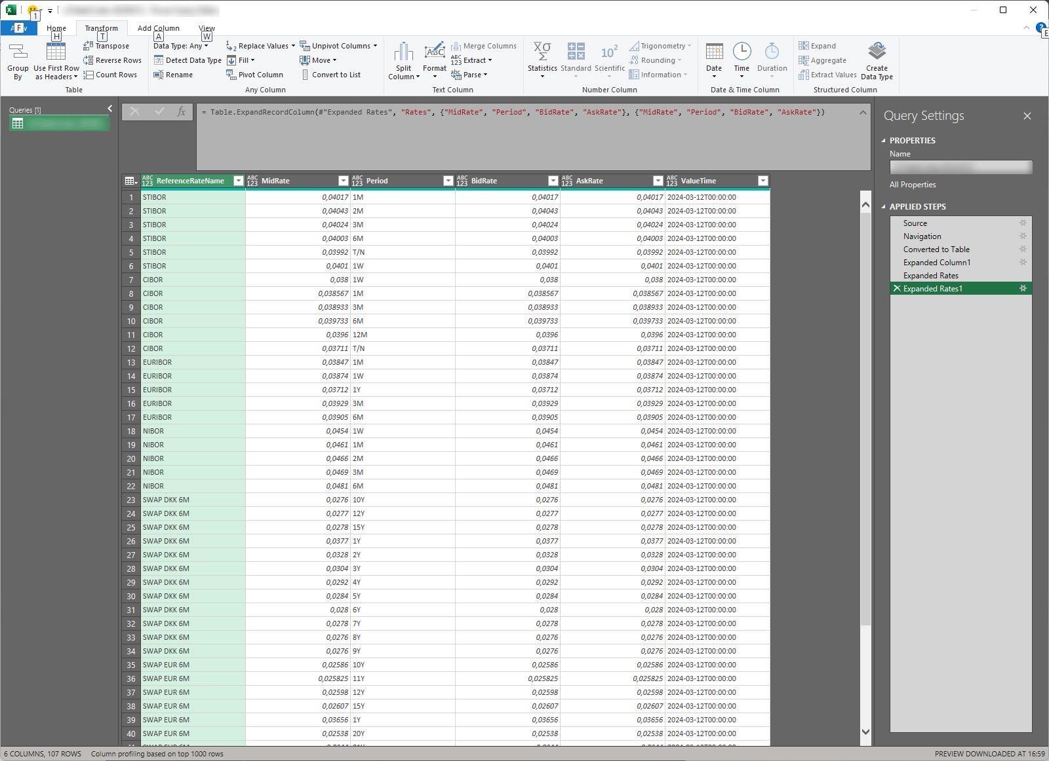Viewport: 1049px width, 761px height.
Task: Click the Rename column icon
Action: [x=158, y=75]
